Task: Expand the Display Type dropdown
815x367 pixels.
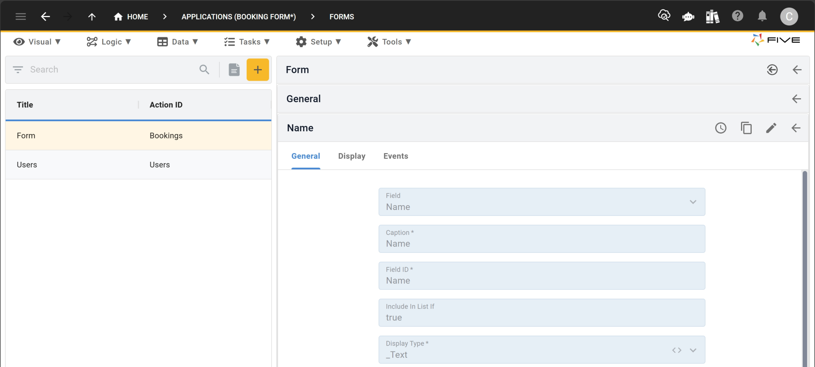Action: point(692,350)
